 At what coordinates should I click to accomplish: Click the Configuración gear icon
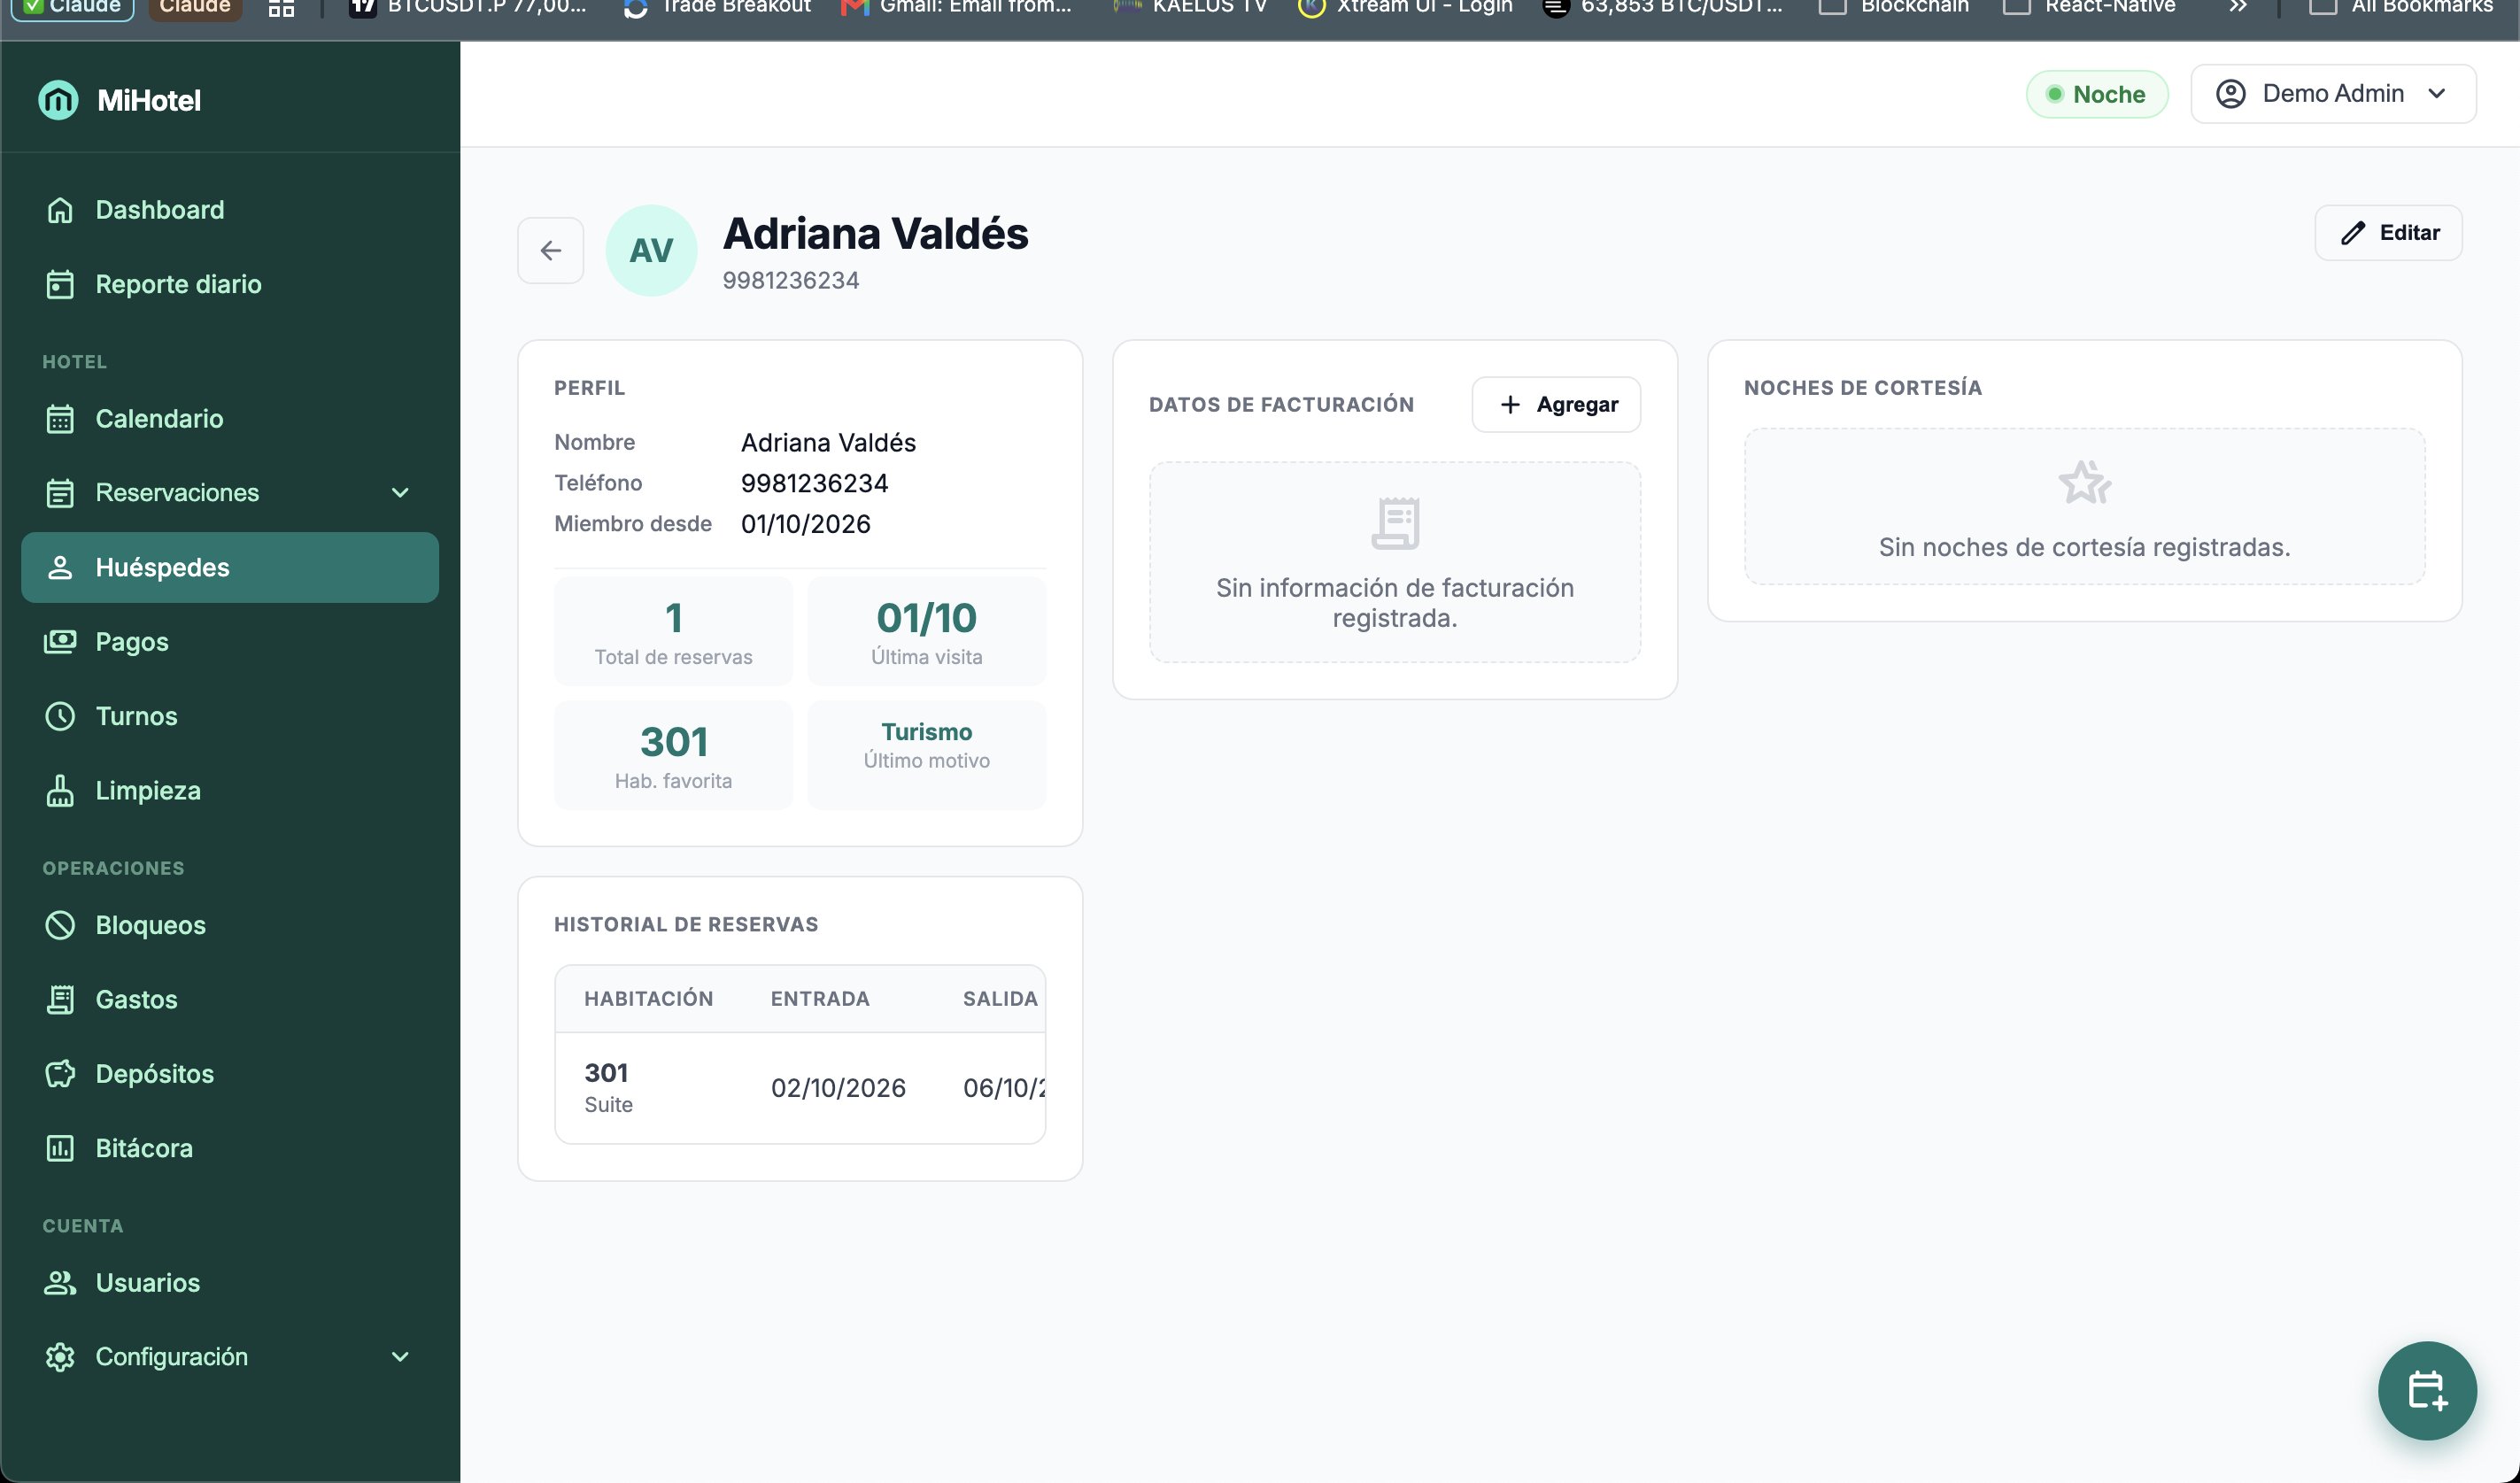click(x=60, y=1356)
